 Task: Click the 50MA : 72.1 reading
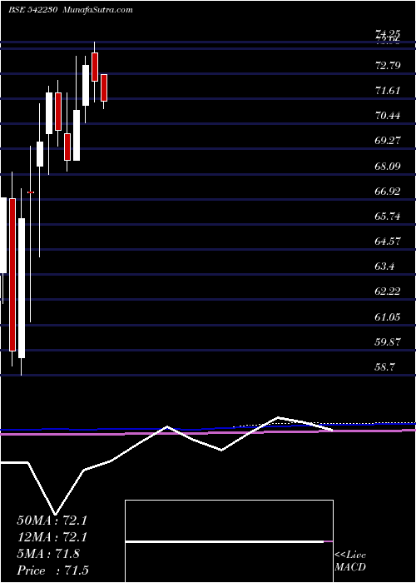52,521
